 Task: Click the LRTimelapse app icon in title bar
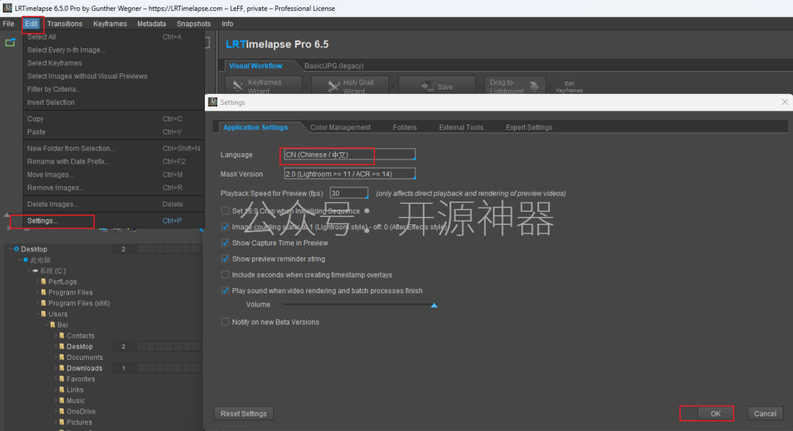point(7,8)
